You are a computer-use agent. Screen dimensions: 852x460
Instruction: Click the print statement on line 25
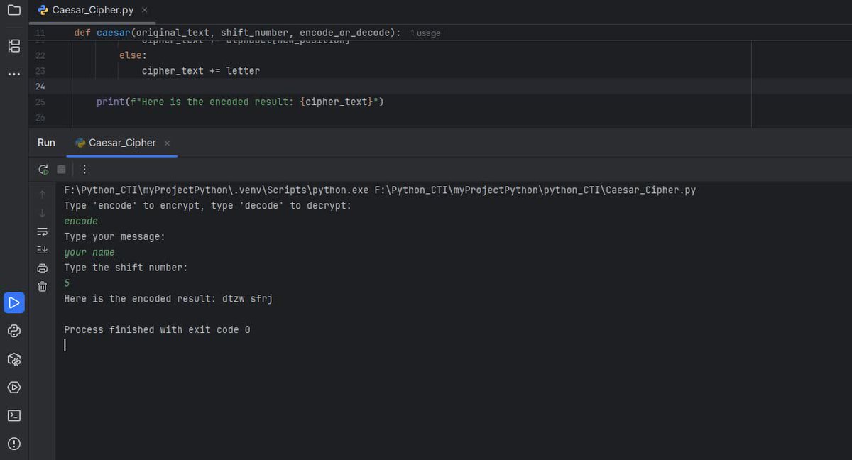coord(240,102)
